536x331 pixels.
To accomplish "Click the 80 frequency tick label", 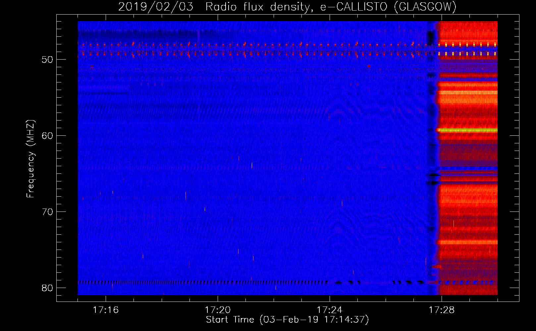I will [x=47, y=288].
